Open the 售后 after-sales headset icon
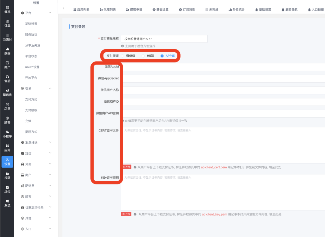This screenshot has width=325, height=237. (7, 79)
